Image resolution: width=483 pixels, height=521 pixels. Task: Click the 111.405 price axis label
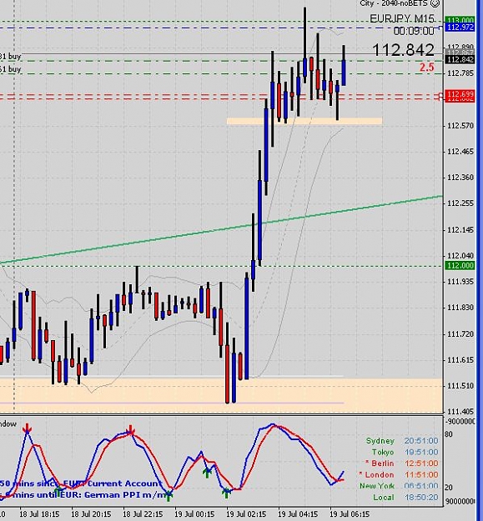[460, 412]
